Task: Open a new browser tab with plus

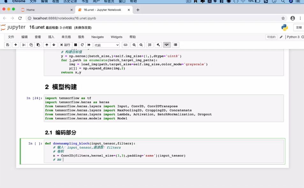Action: (138, 10)
